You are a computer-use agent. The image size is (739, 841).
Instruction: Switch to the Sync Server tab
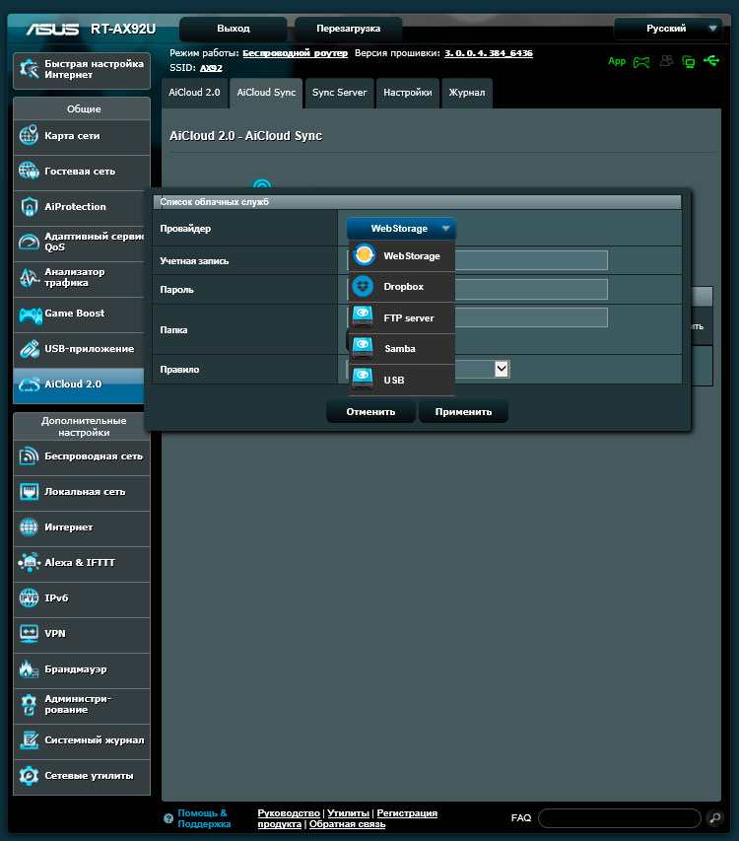[x=339, y=93]
